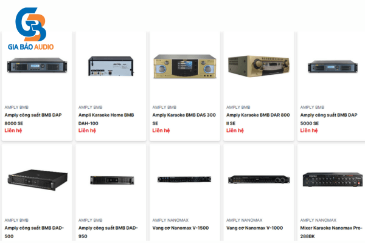
Task: Open Ampli Karaoke Home BMB DAH-100 link
Action: [x=106, y=119]
